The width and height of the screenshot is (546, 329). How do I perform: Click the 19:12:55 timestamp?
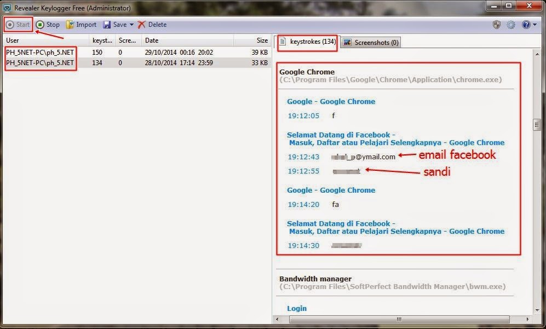point(303,171)
